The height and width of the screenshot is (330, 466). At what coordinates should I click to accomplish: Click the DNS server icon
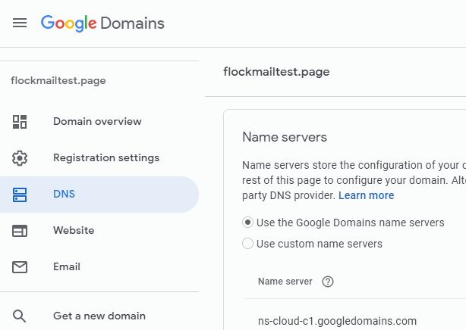click(20, 195)
